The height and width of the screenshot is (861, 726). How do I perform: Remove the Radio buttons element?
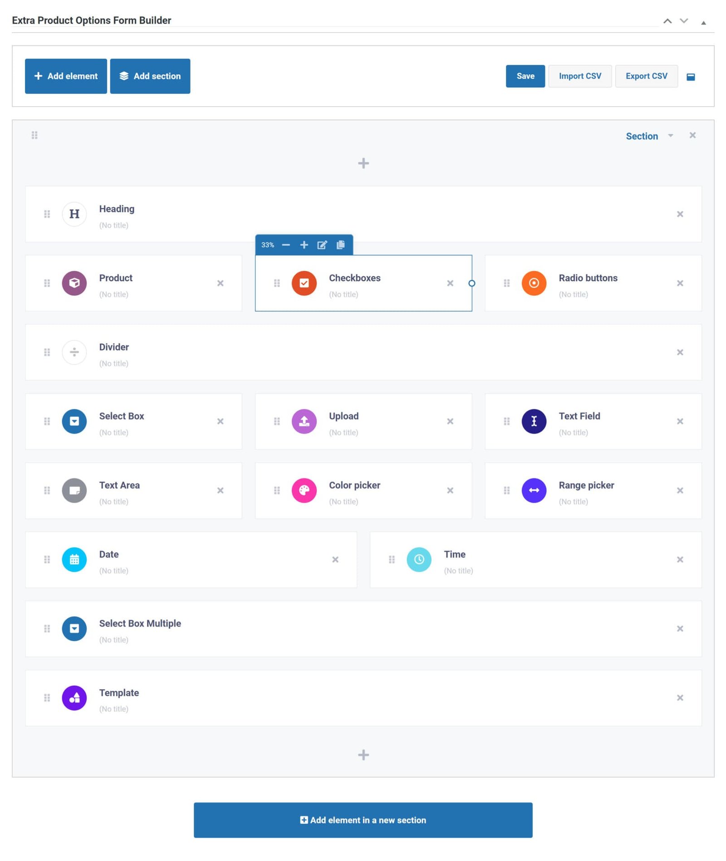(x=680, y=283)
